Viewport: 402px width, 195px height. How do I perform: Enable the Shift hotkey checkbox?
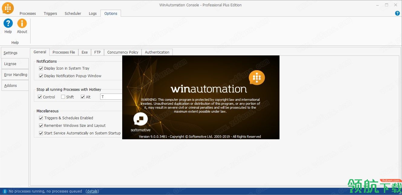63,97
